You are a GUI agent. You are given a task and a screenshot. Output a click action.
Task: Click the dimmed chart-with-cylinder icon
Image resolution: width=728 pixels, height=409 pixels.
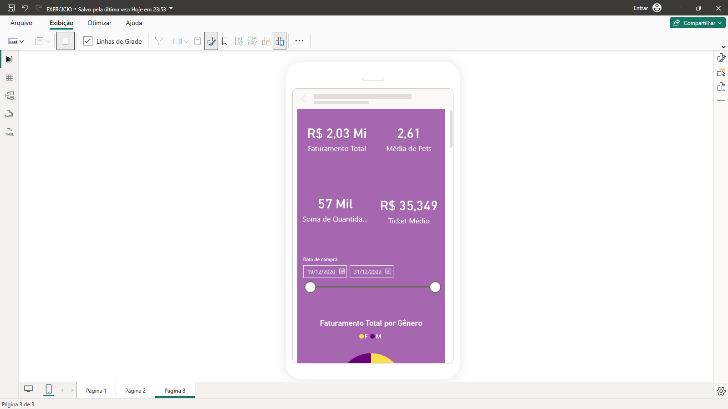tap(266, 41)
